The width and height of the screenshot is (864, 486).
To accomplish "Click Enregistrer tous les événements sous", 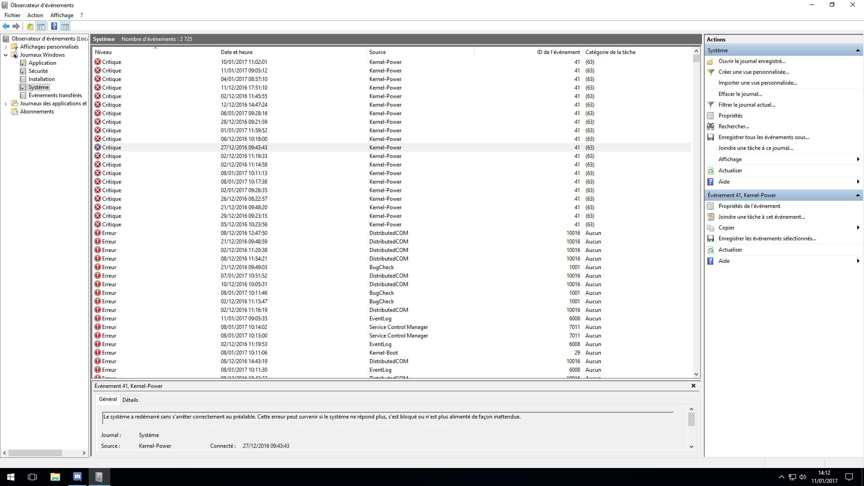I will pos(764,137).
